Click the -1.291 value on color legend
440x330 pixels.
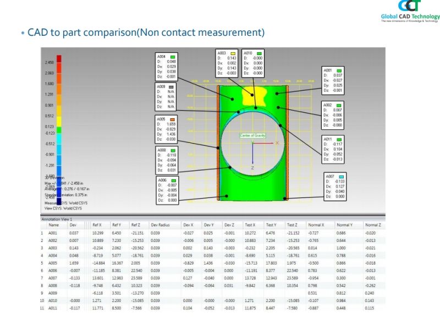pyautogui.click(x=50, y=166)
